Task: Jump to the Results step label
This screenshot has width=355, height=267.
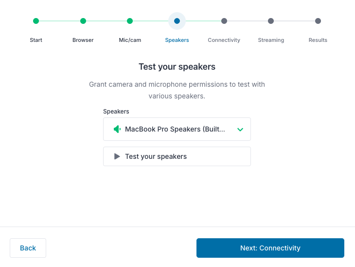Action: (x=318, y=40)
